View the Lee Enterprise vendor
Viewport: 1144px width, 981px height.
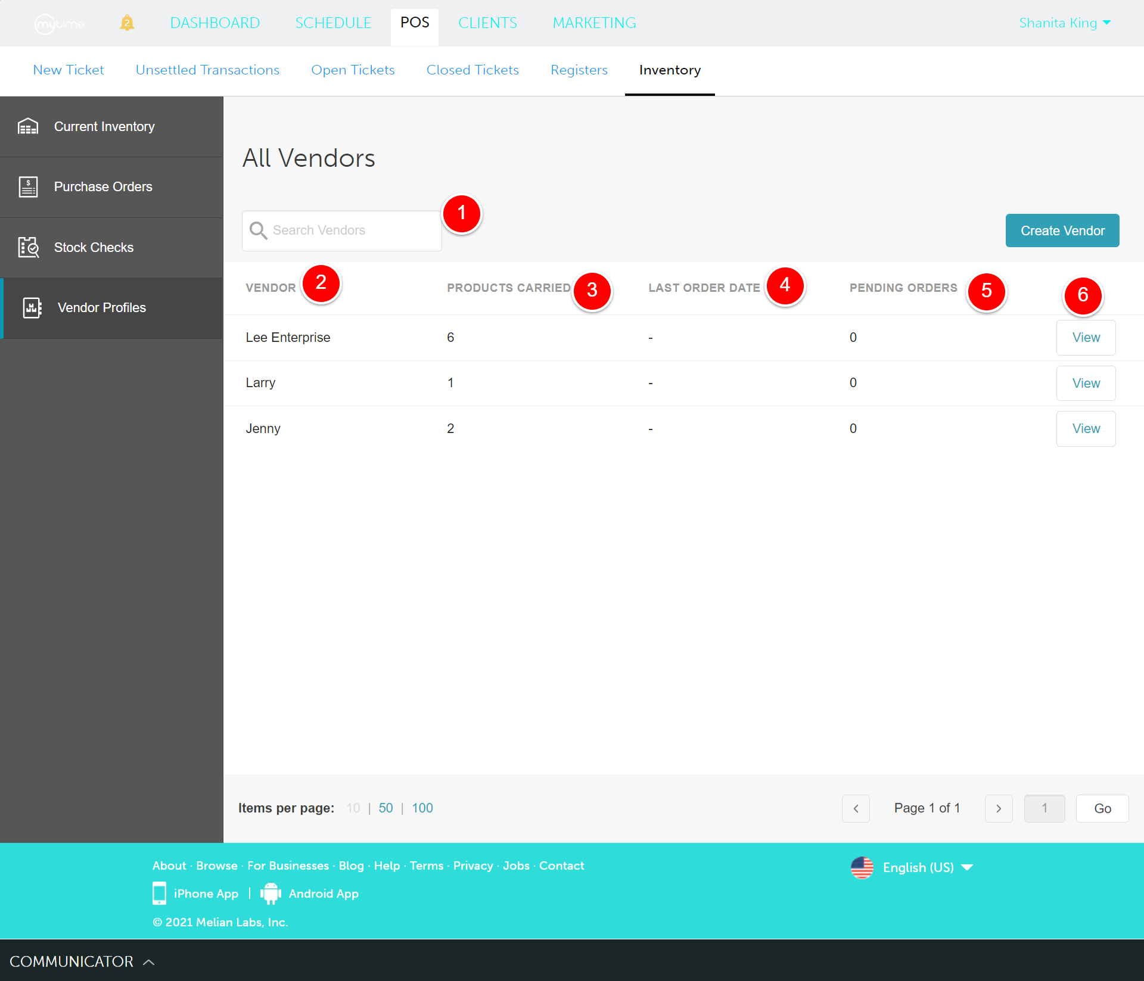tap(1086, 338)
